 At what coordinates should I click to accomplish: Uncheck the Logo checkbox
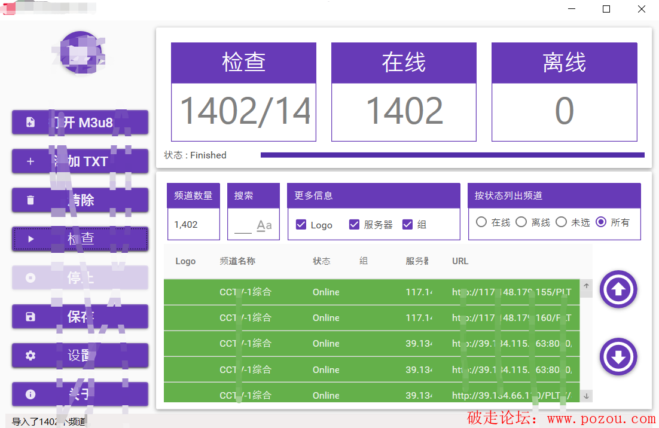coord(301,225)
